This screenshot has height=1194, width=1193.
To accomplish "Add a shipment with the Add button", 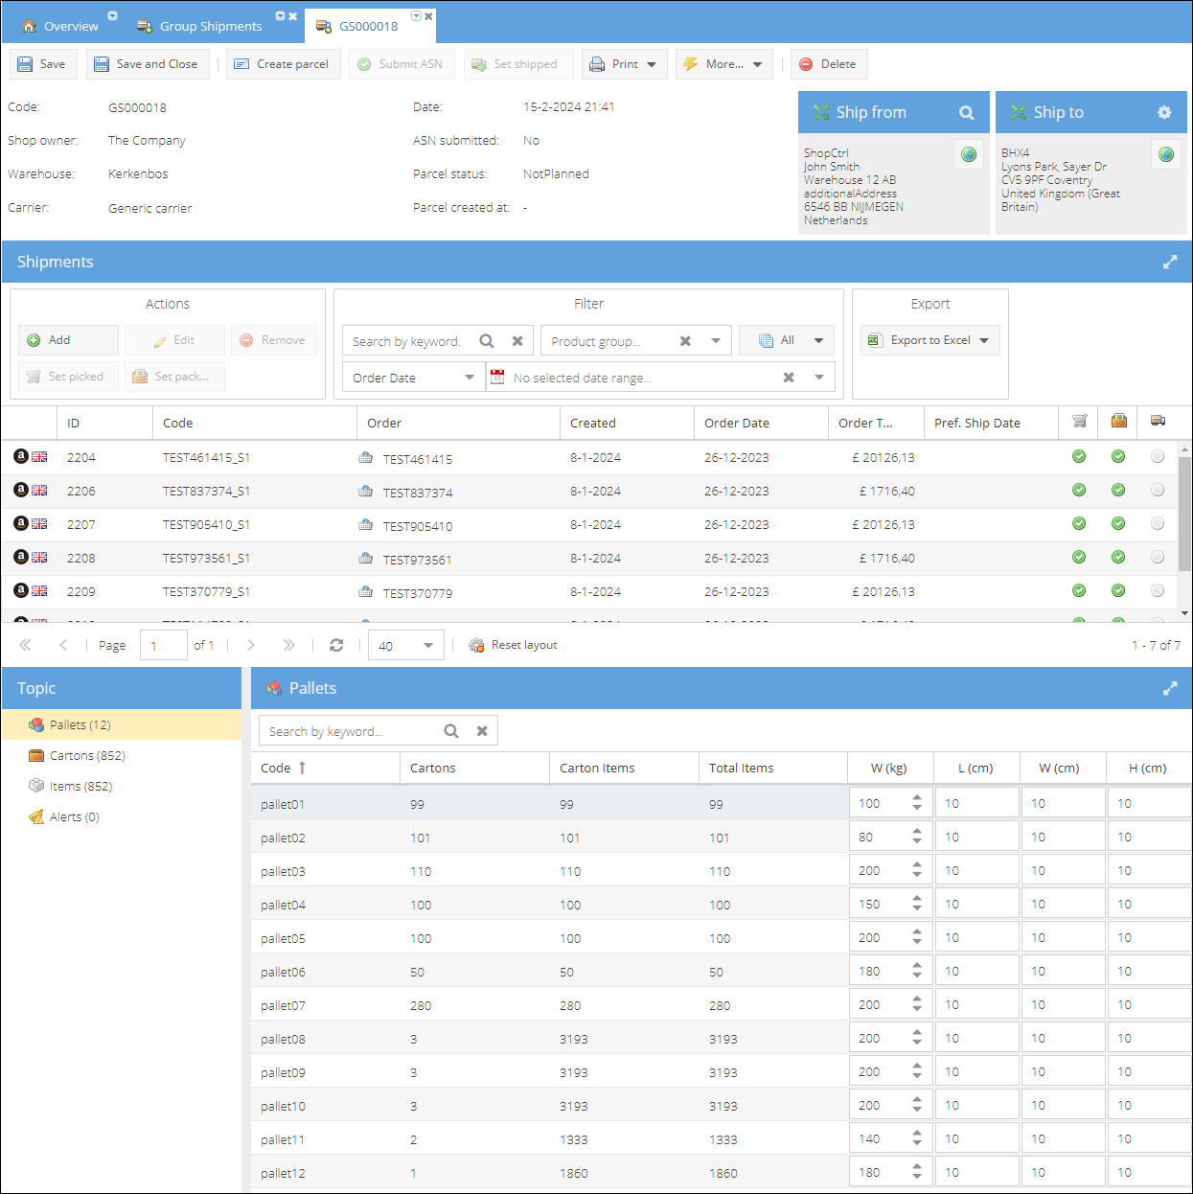I will coord(68,340).
